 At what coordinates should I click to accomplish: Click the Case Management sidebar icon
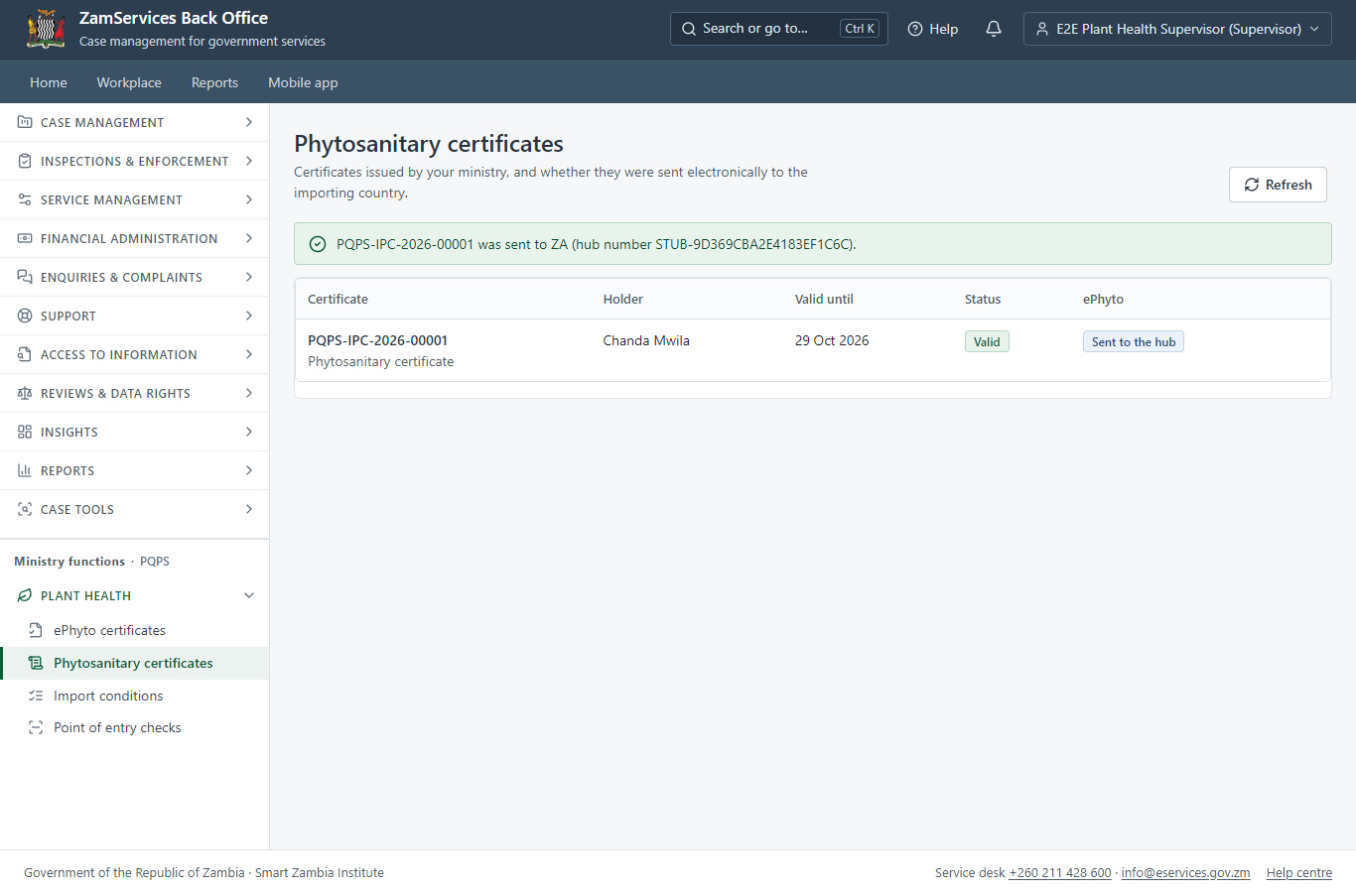coord(25,122)
